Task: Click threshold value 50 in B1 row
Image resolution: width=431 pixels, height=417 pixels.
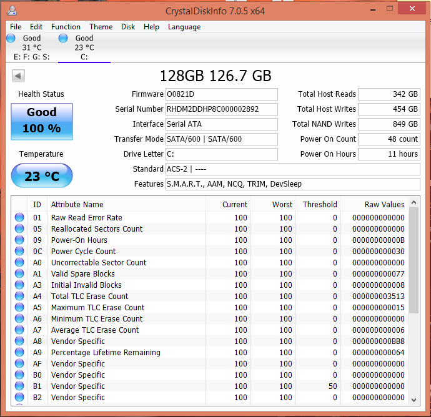Action: click(332, 386)
